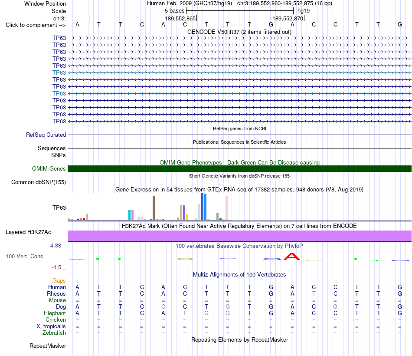
Task: Open Repeating Elements by RepeatMasker track title
Action: point(240,340)
